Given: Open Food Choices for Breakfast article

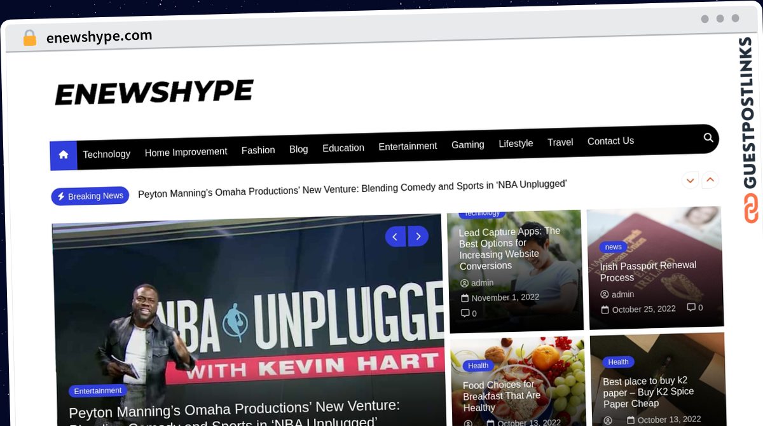Looking at the screenshot, I should click(502, 396).
